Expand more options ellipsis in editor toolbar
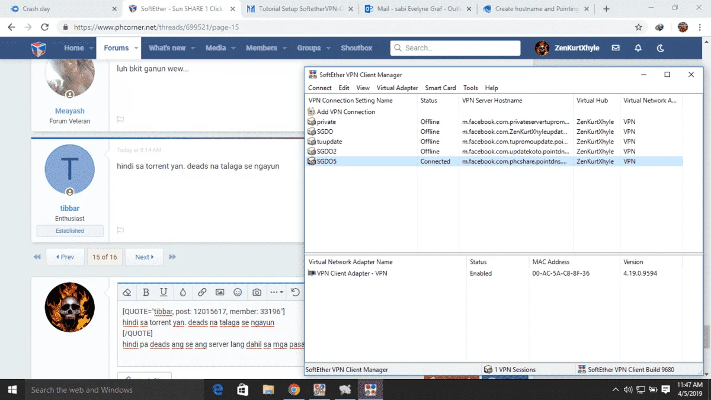This screenshot has width=711, height=400. [x=277, y=292]
